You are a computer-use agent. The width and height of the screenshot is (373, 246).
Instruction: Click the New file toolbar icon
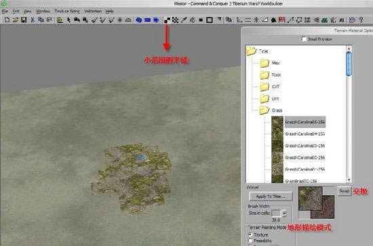coord(7,20)
